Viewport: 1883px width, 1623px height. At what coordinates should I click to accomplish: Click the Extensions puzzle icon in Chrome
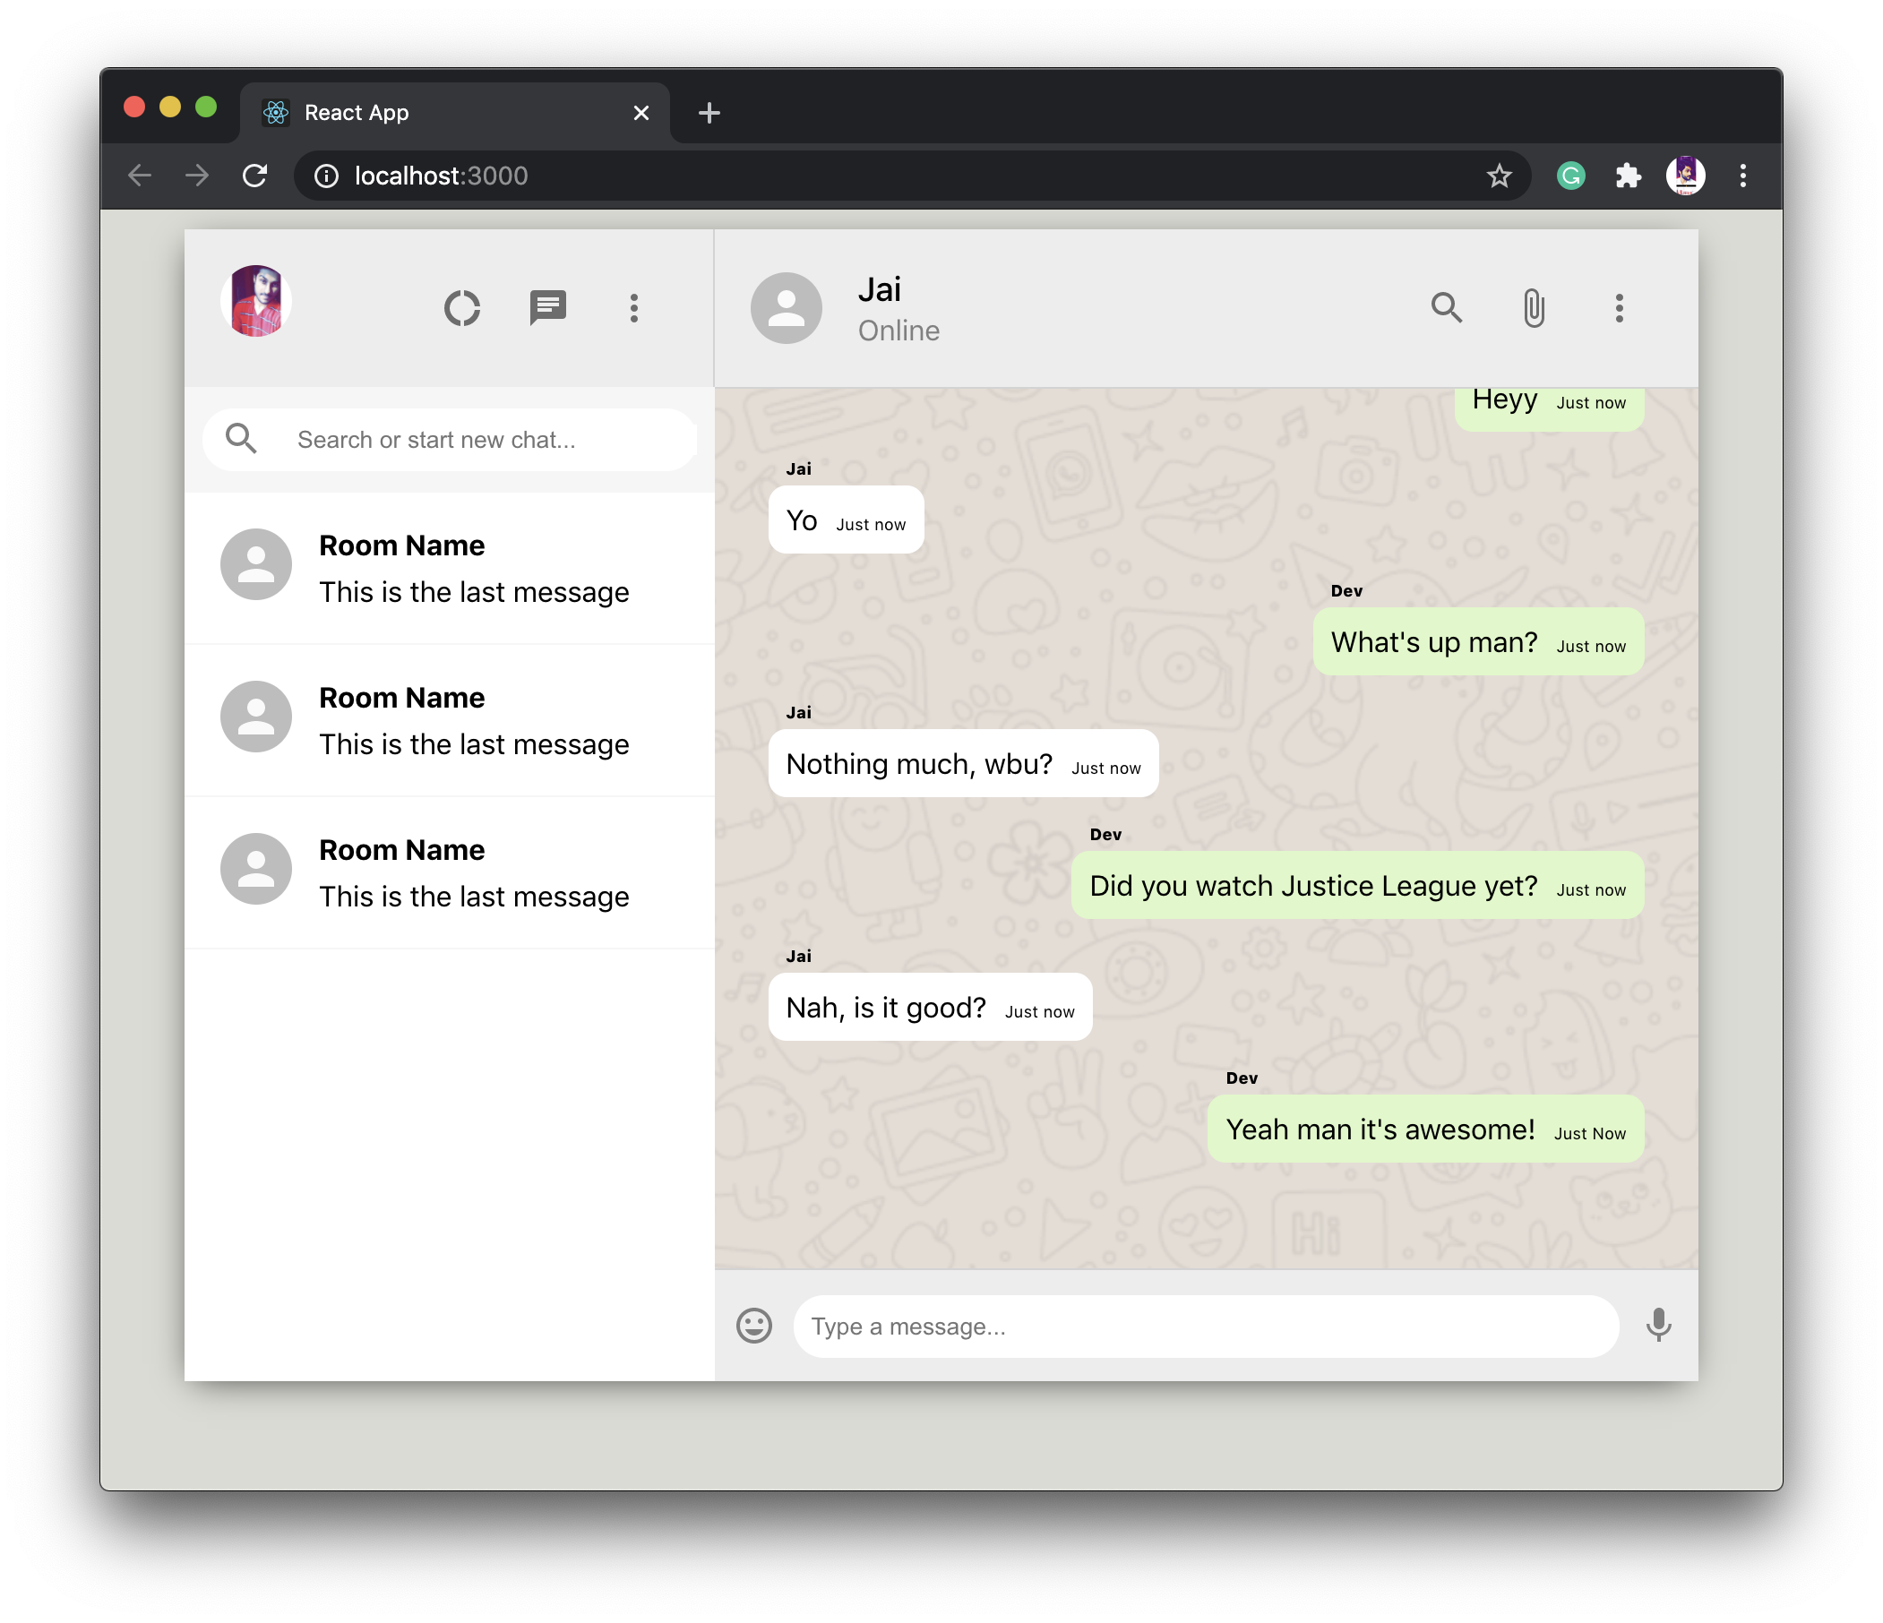pyautogui.click(x=1628, y=176)
